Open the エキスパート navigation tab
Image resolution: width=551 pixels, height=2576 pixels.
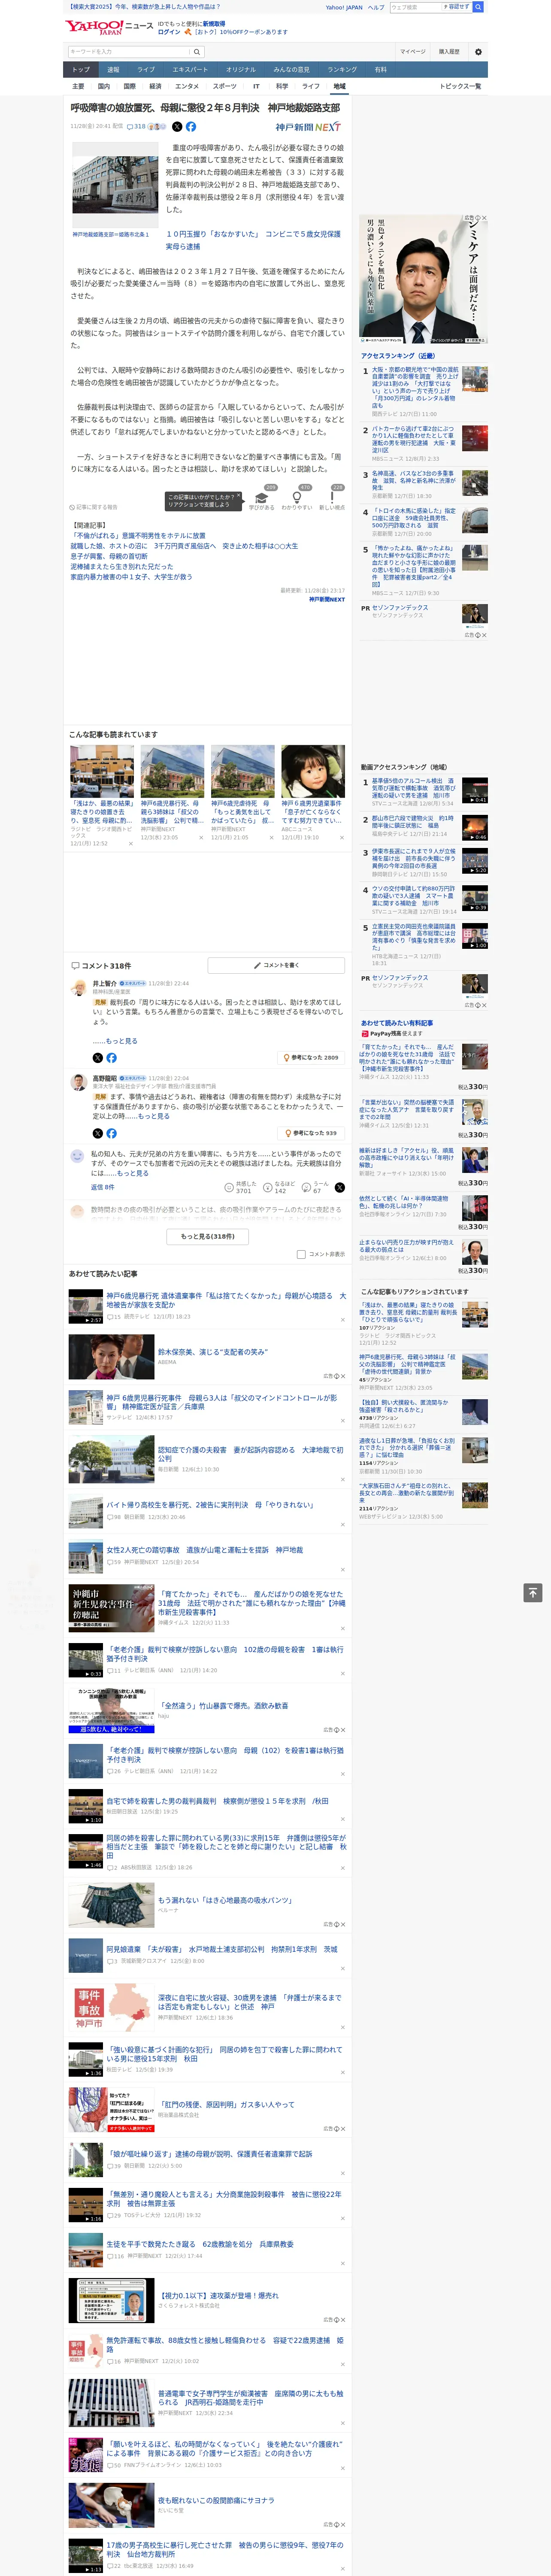[190, 70]
